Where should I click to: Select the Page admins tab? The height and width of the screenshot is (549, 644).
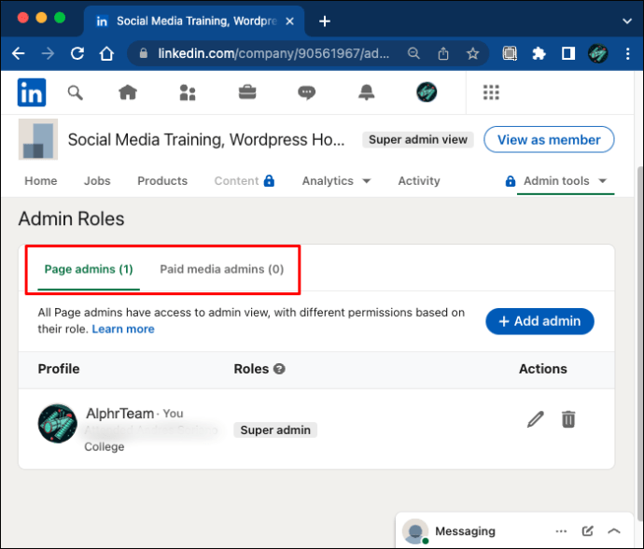(89, 270)
